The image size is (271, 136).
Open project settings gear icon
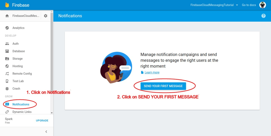click(46, 16)
